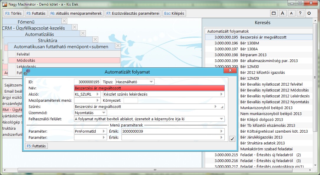Select row Bér 12M29
Screen dimensions: 320x175
275,78
